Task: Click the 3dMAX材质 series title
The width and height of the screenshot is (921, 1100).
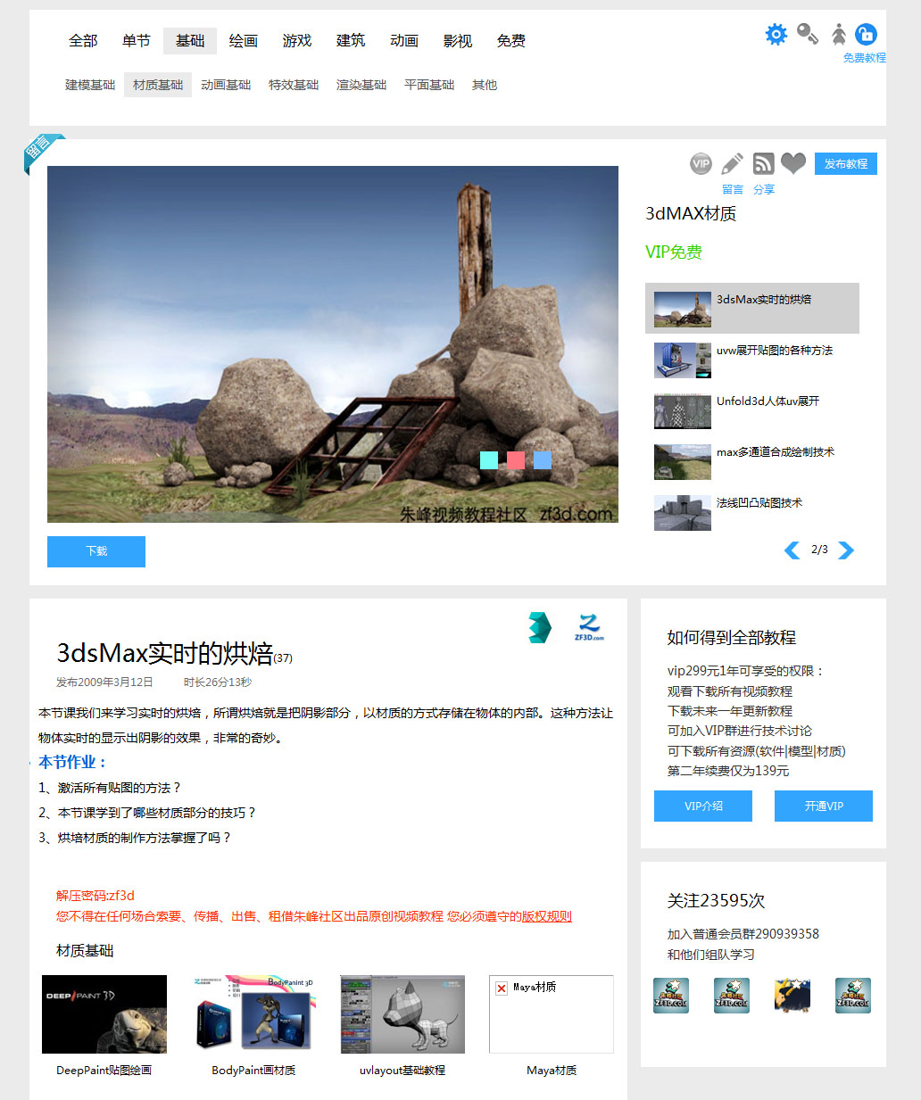Action: coord(691,214)
